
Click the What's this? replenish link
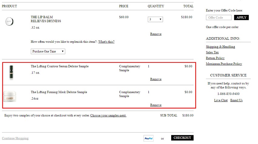pos(106,42)
